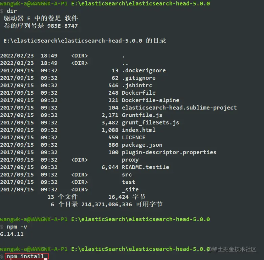
Task: Click the npm version output 6.14.11
Action: tap(12, 234)
